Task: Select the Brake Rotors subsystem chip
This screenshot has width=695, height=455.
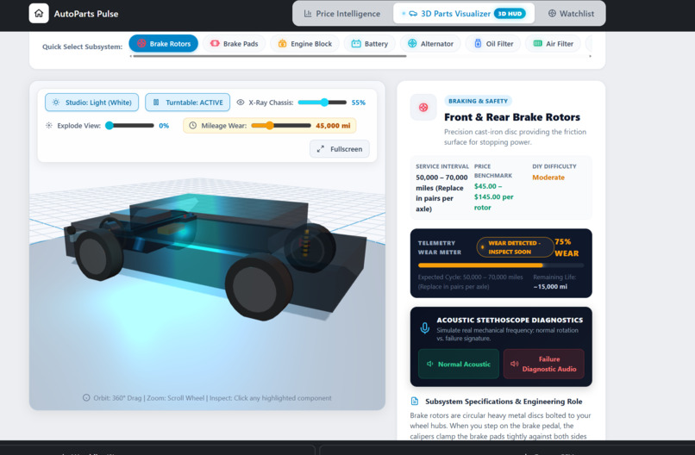Action: click(164, 43)
